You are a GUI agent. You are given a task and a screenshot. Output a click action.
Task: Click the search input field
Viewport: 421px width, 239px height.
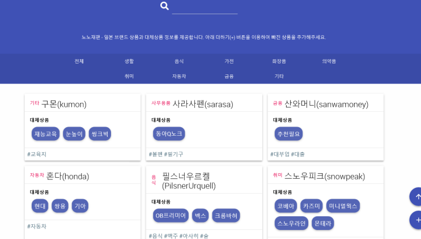click(x=205, y=7)
